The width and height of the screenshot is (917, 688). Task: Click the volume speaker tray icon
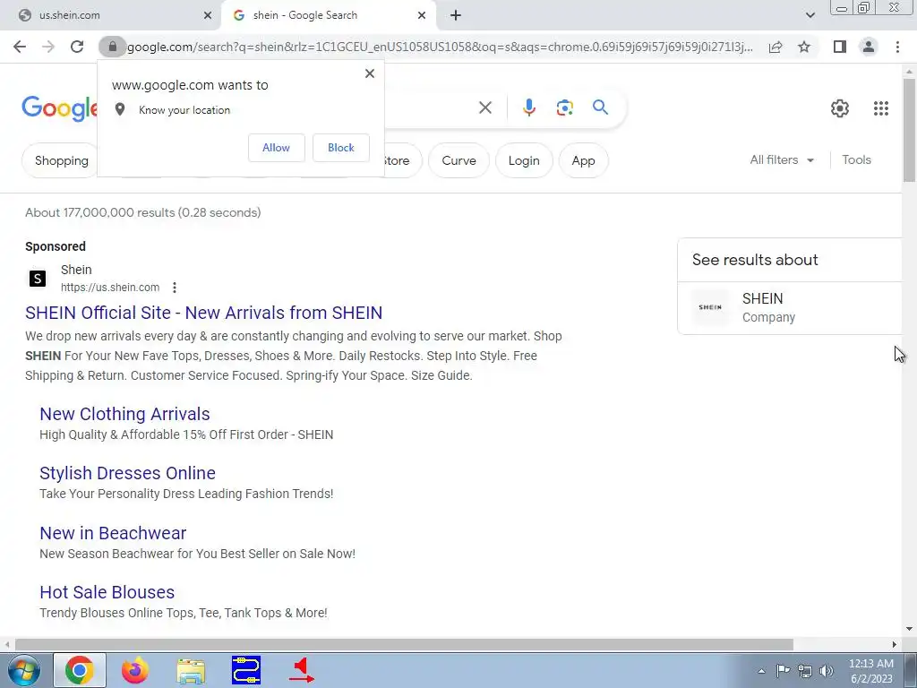coord(827,671)
